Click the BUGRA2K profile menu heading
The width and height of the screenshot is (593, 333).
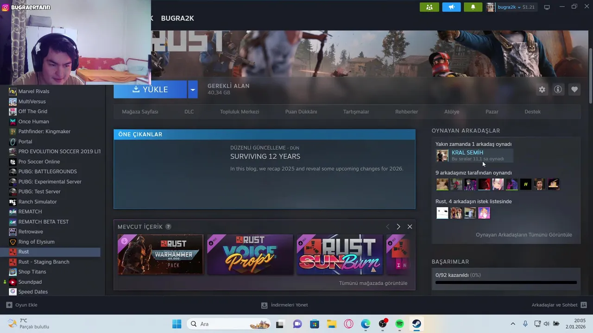pos(177,18)
